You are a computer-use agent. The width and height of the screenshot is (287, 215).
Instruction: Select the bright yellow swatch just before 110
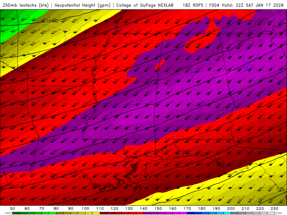(96, 213)
